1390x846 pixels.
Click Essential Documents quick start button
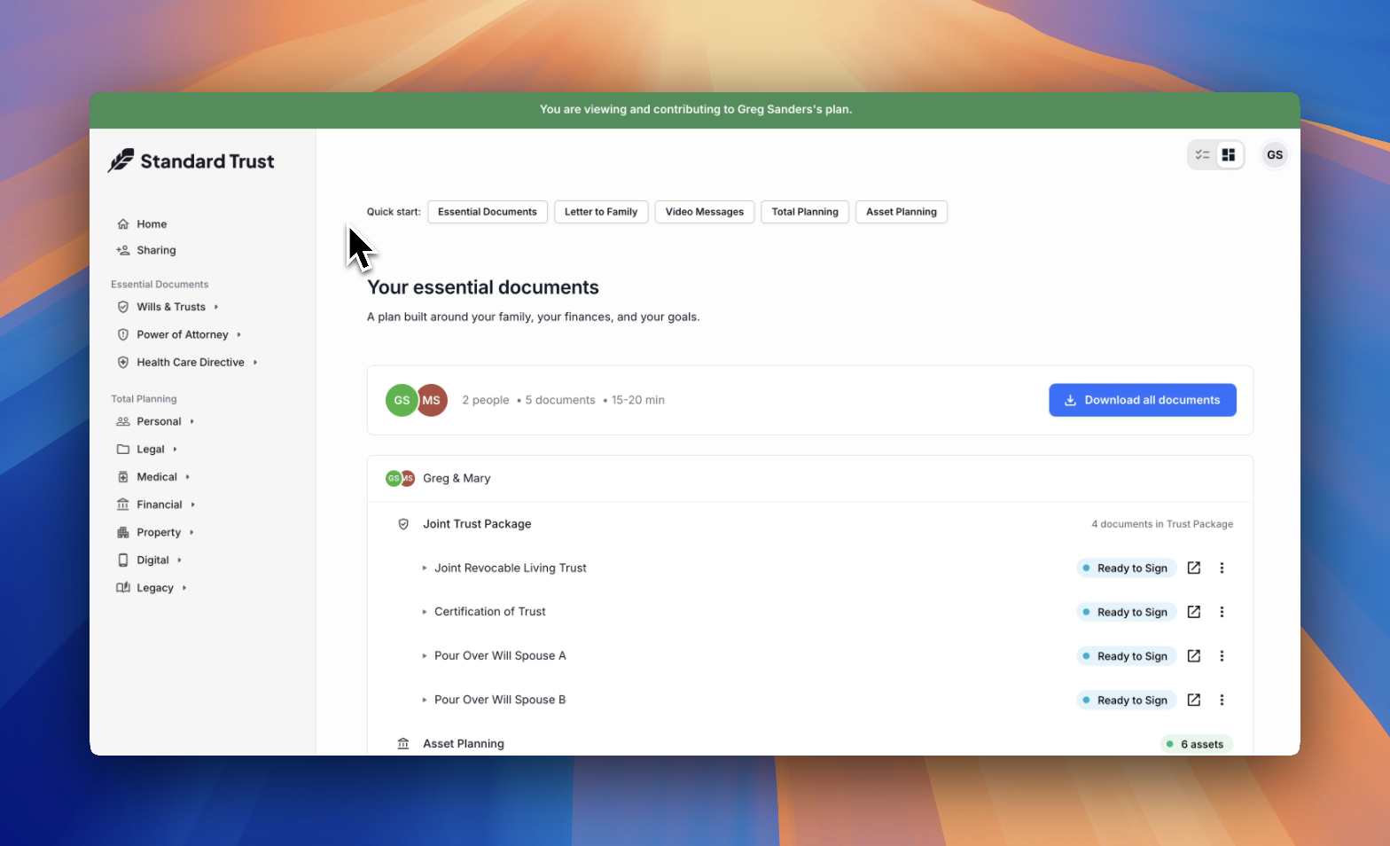pos(488,212)
